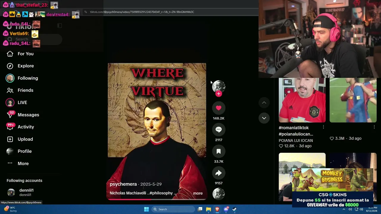
Task: Expand the More menu
Action: coord(18,163)
